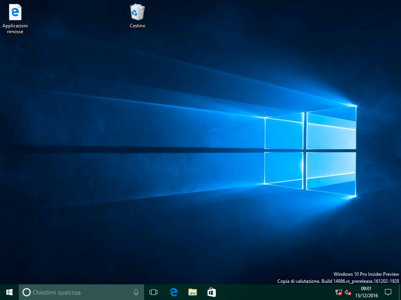The image size is (401, 300).
Task: Focus the Chiedimi qualcosa search box
Action: (x=81, y=292)
